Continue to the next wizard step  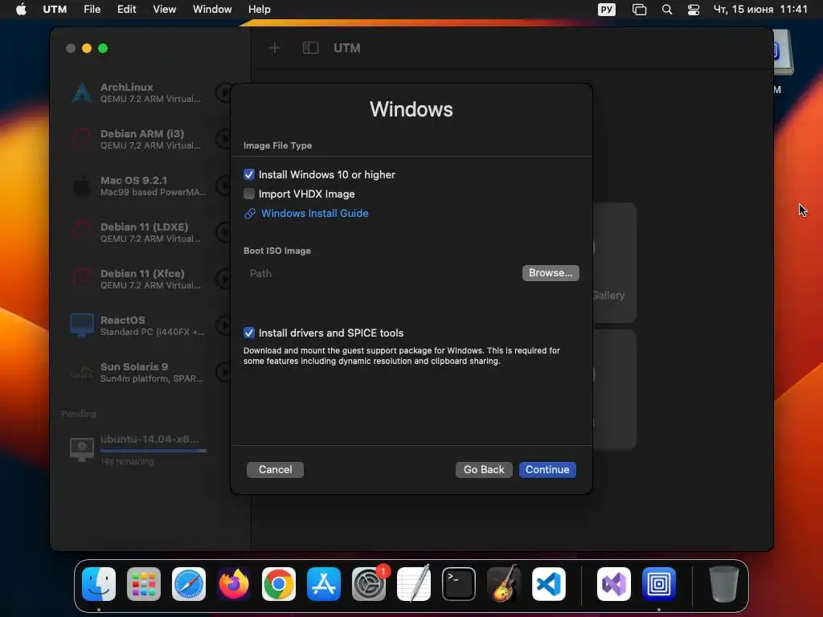pyautogui.click(x=547, y=469)
